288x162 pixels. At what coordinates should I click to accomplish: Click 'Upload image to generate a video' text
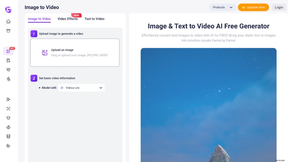pyautogui.click(x=61, y=34)
